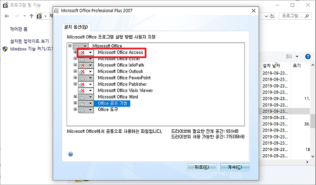
Task: Expand the Microsoft Office PowerPoint node
Action: [x=75, y=78]
